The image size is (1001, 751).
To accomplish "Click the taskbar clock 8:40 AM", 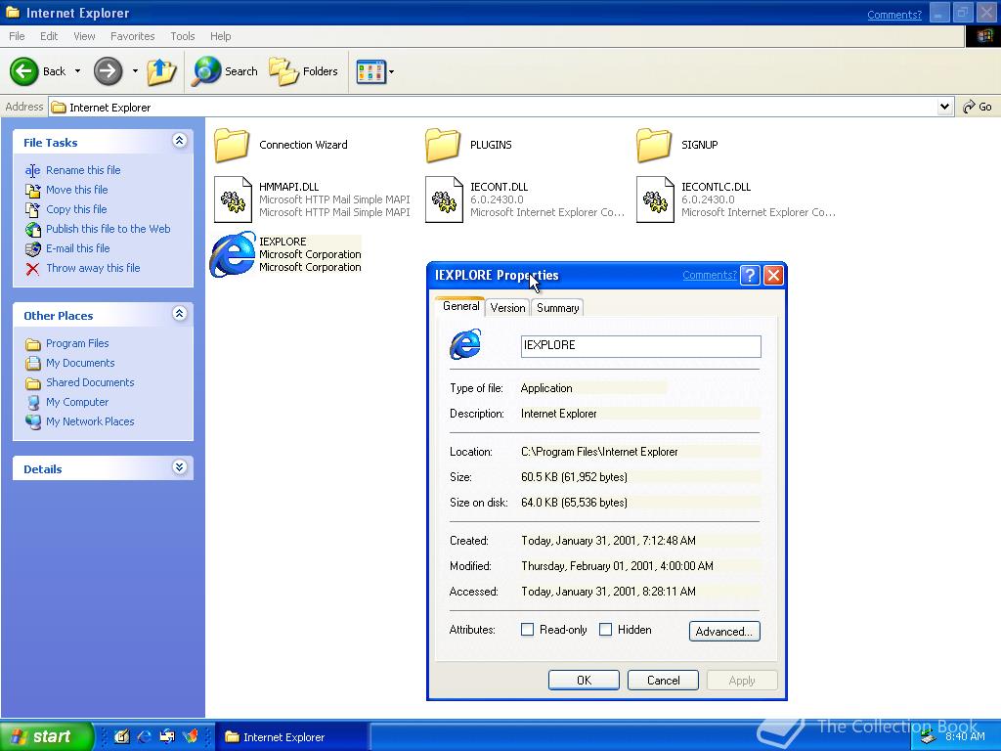I will (x=965, y=737).
